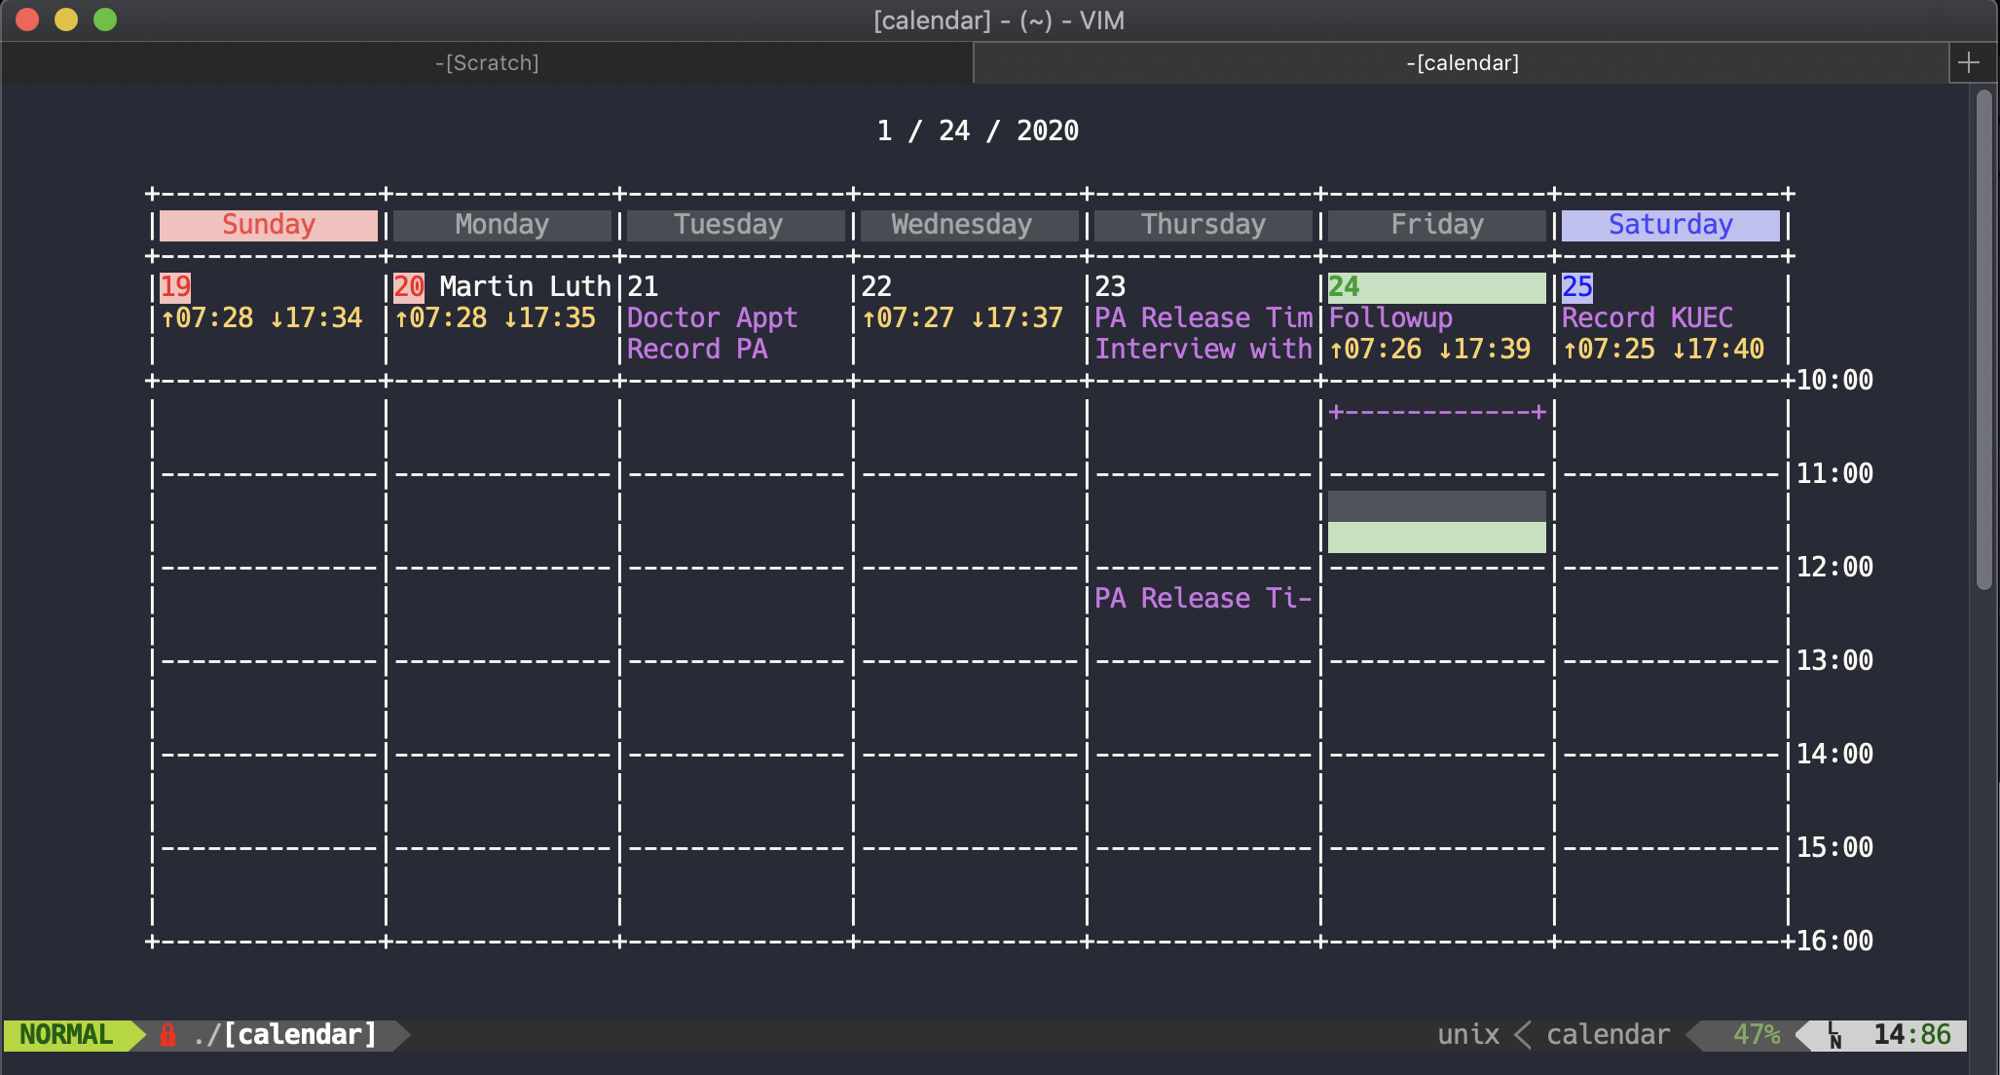Viewport: 2000px width, 1075px height.
Task: Click the yellow minimize window button
Action: pos(65,19)
